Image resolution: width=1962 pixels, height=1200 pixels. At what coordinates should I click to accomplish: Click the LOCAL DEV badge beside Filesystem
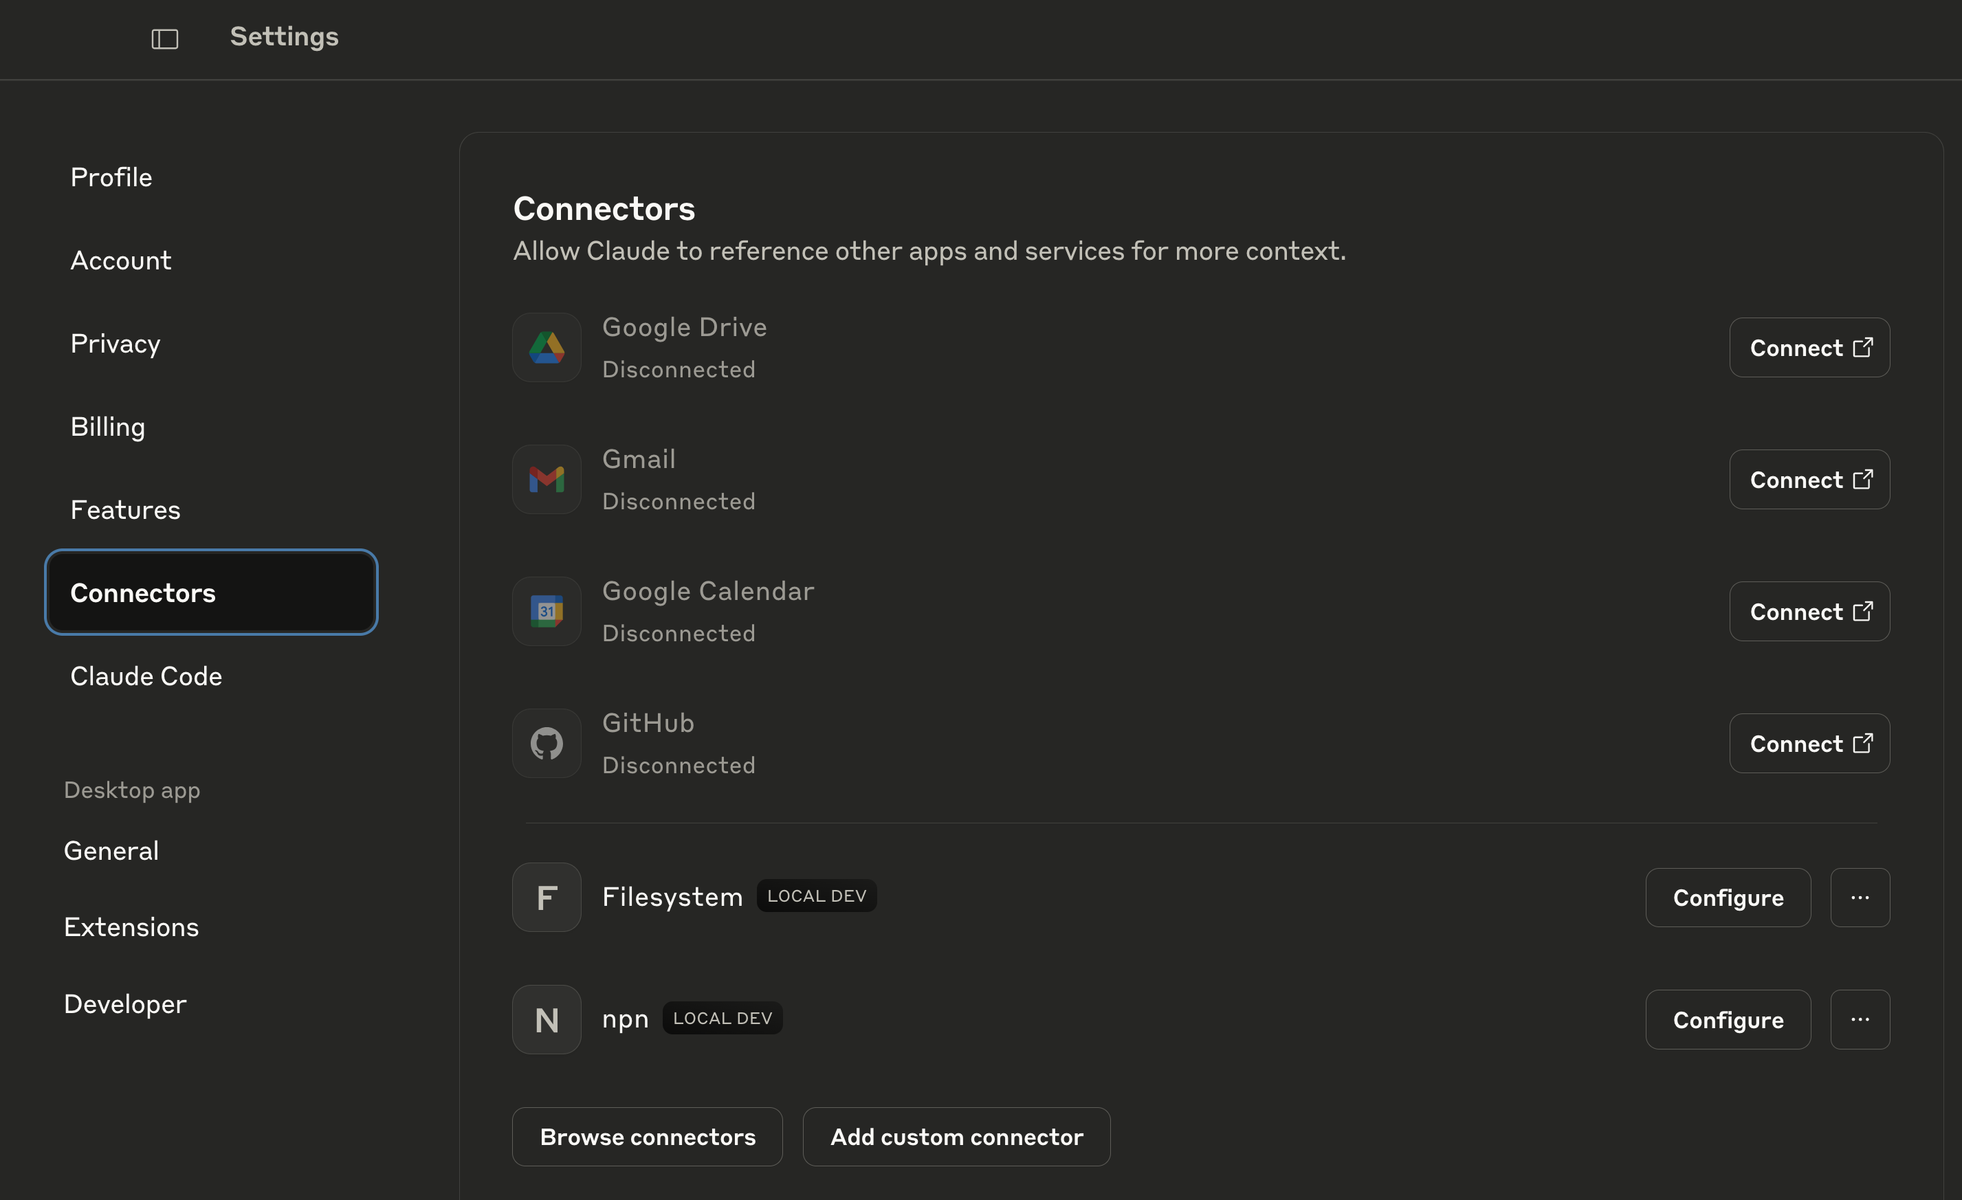816,896
